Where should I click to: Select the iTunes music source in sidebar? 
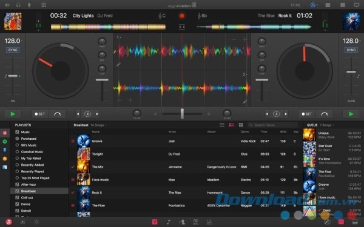click(5, 133)
